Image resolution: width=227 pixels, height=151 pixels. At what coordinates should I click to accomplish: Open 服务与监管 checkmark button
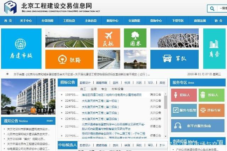(x=184, y=110)
